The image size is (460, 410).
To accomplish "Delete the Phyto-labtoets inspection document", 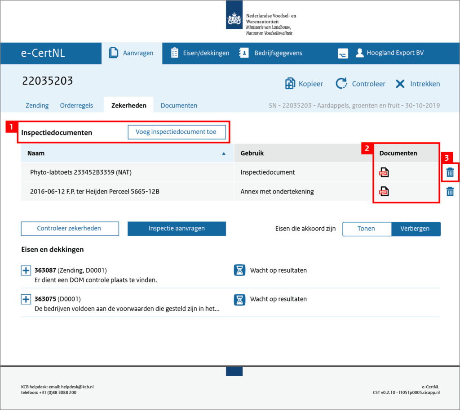I will [x=450, y=172].
